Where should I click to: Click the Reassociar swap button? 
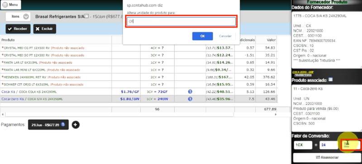[x=327, y=158]
